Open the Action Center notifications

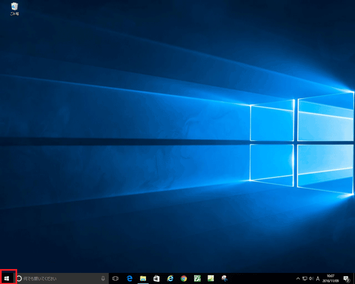(x=346, y=278)
